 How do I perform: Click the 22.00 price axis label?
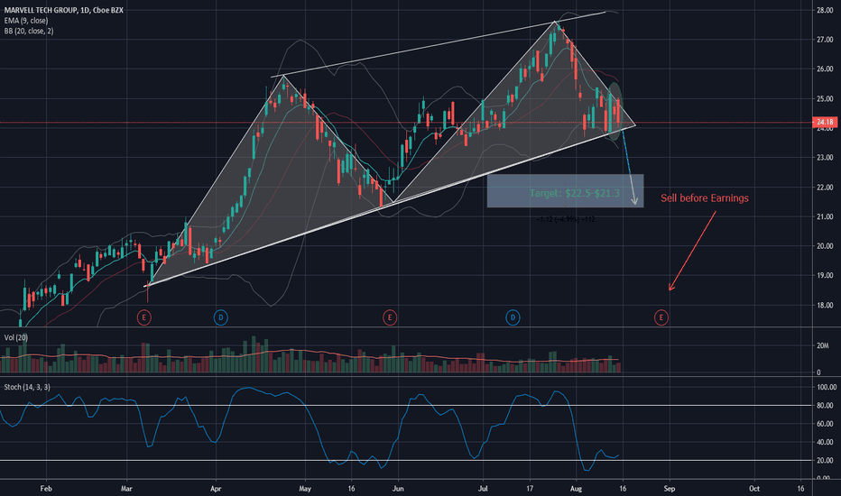click(825, 188)
